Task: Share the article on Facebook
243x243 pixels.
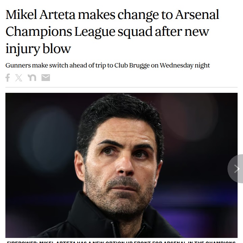Action: click(x=8, y=78)
